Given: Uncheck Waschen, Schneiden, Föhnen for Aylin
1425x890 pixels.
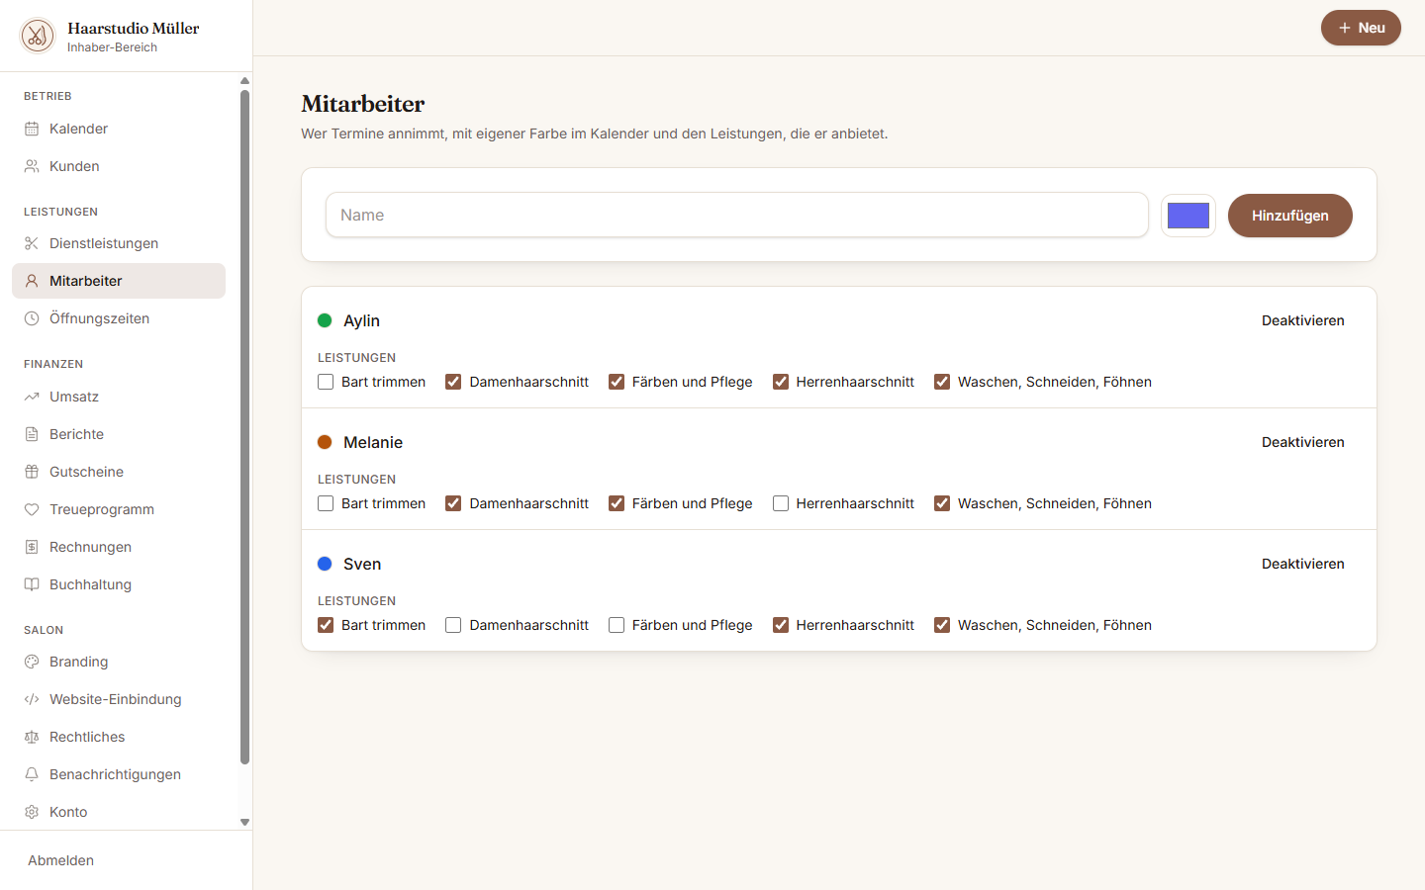Looking at the screenshot, I should [942, 382].
